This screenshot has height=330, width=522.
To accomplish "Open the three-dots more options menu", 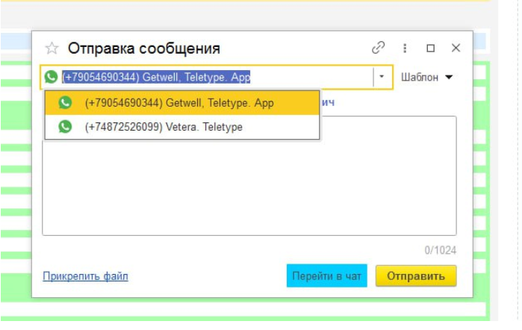I will pos(405,49).
